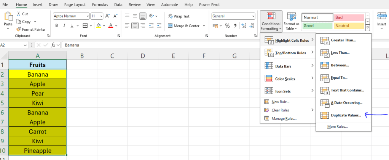Select cell A8 containing Carrot
389x160 pixels.
click(x=37, y=132)
